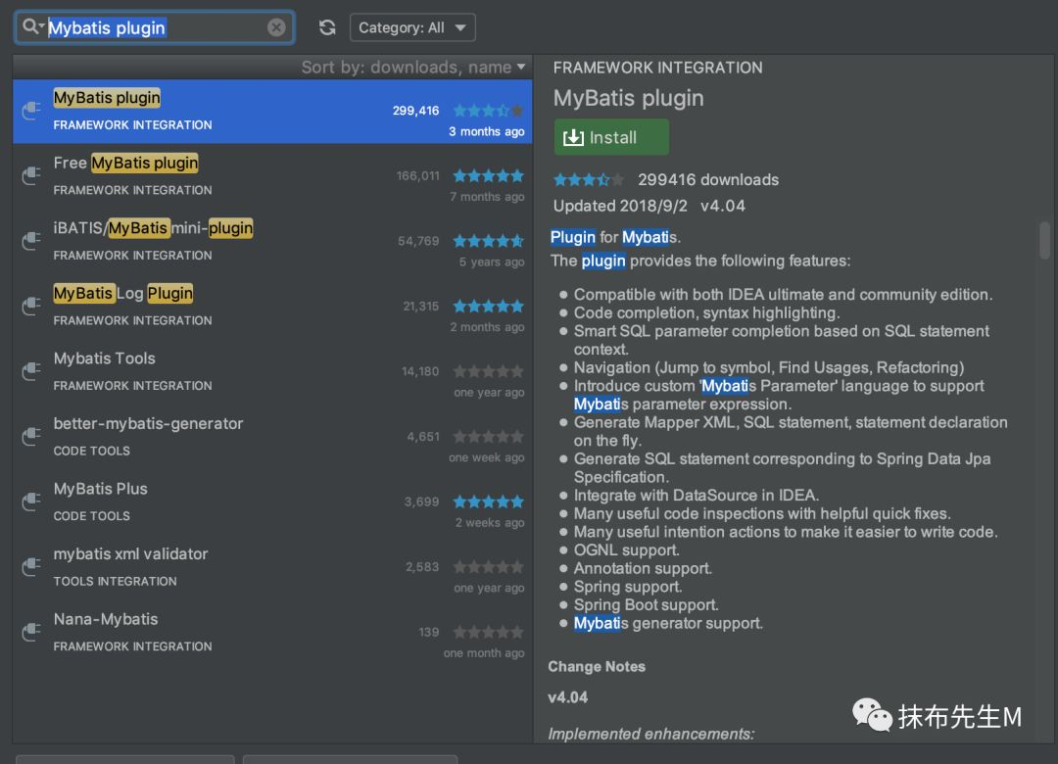Click plug icon of mybatis xml validator

(x=31, y=567)
